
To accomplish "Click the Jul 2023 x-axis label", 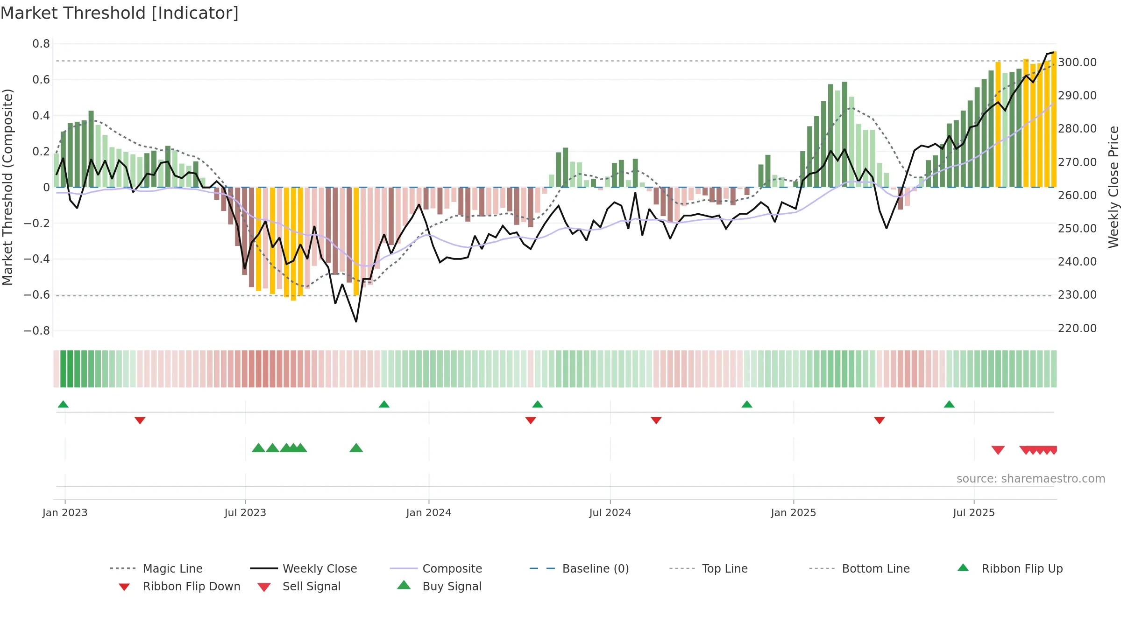I will (245, 512).
